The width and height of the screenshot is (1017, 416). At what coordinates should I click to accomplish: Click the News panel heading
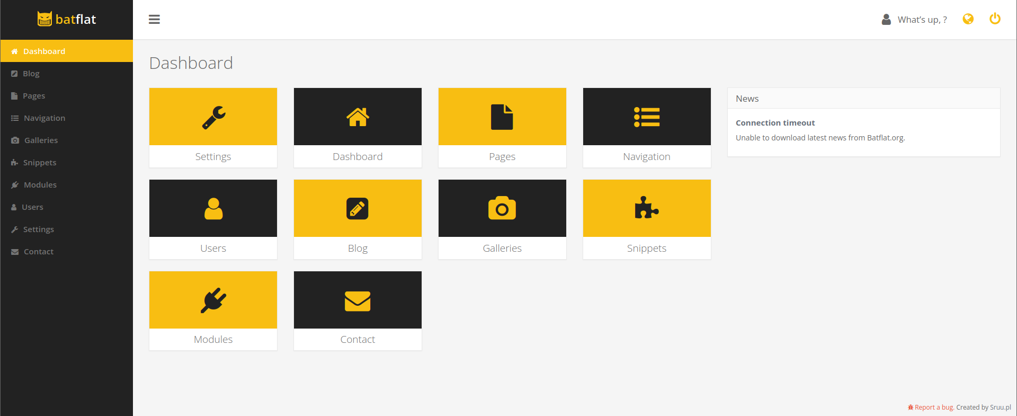click(747, 99)
